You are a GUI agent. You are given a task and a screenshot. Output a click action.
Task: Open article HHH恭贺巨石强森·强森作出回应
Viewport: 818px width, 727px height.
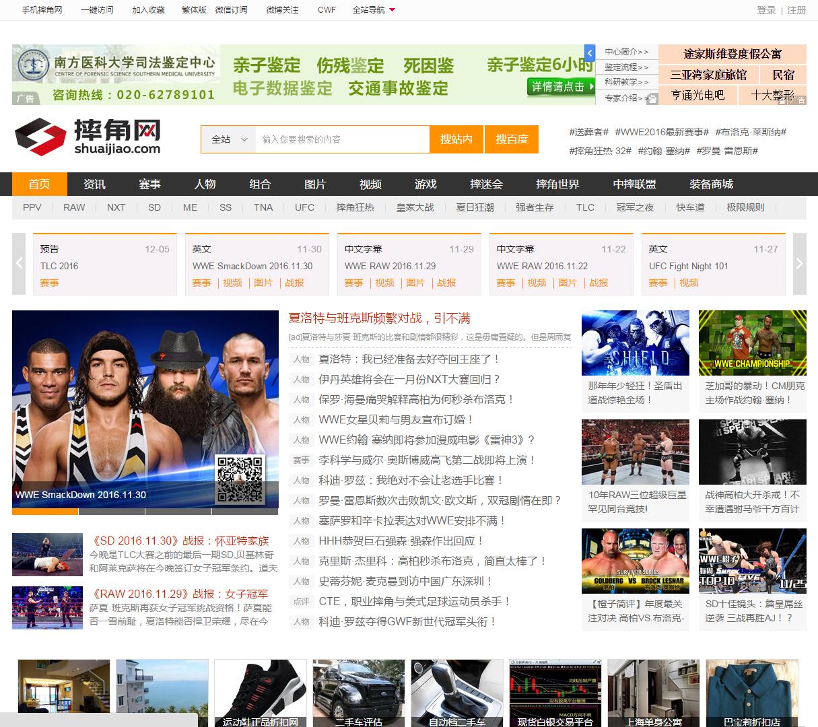point(402,541)
